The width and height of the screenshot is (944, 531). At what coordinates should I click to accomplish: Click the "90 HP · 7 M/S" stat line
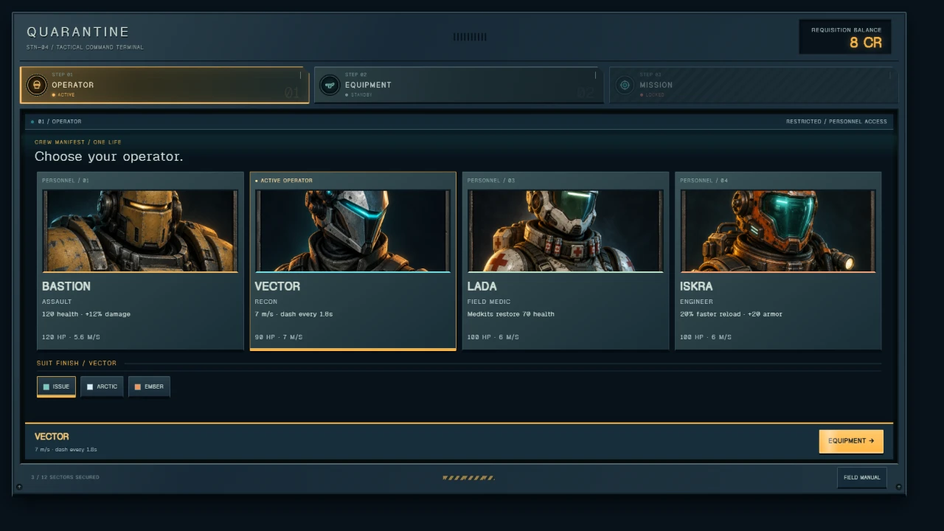(279, 337)
